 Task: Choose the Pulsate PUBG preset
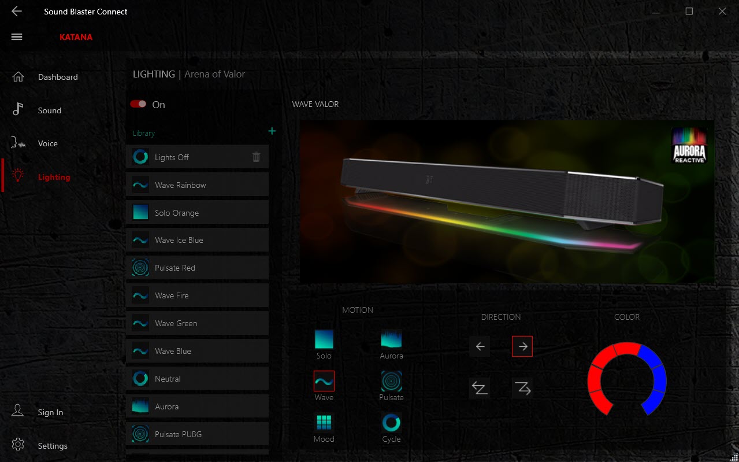tap(197, 434)
